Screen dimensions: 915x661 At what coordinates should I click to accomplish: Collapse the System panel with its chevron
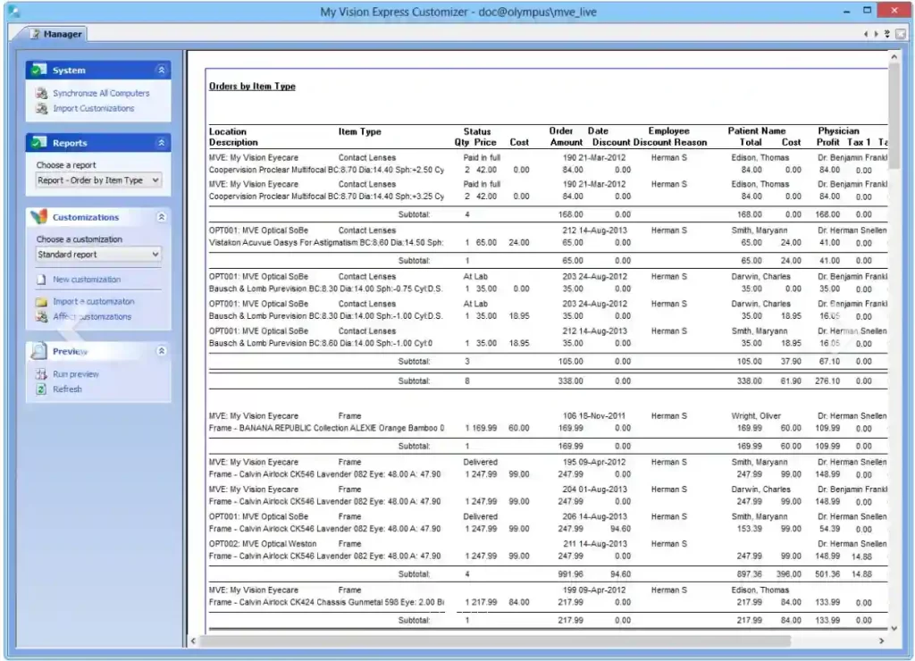pyautogui.click(x=161, y=70)
